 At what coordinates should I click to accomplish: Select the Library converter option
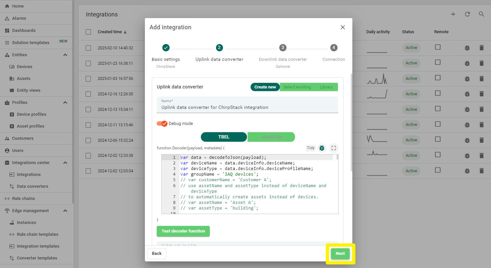coord(326,87)
